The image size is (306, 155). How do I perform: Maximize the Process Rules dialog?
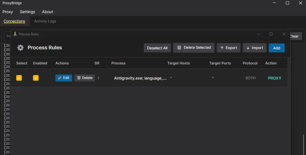271,34
